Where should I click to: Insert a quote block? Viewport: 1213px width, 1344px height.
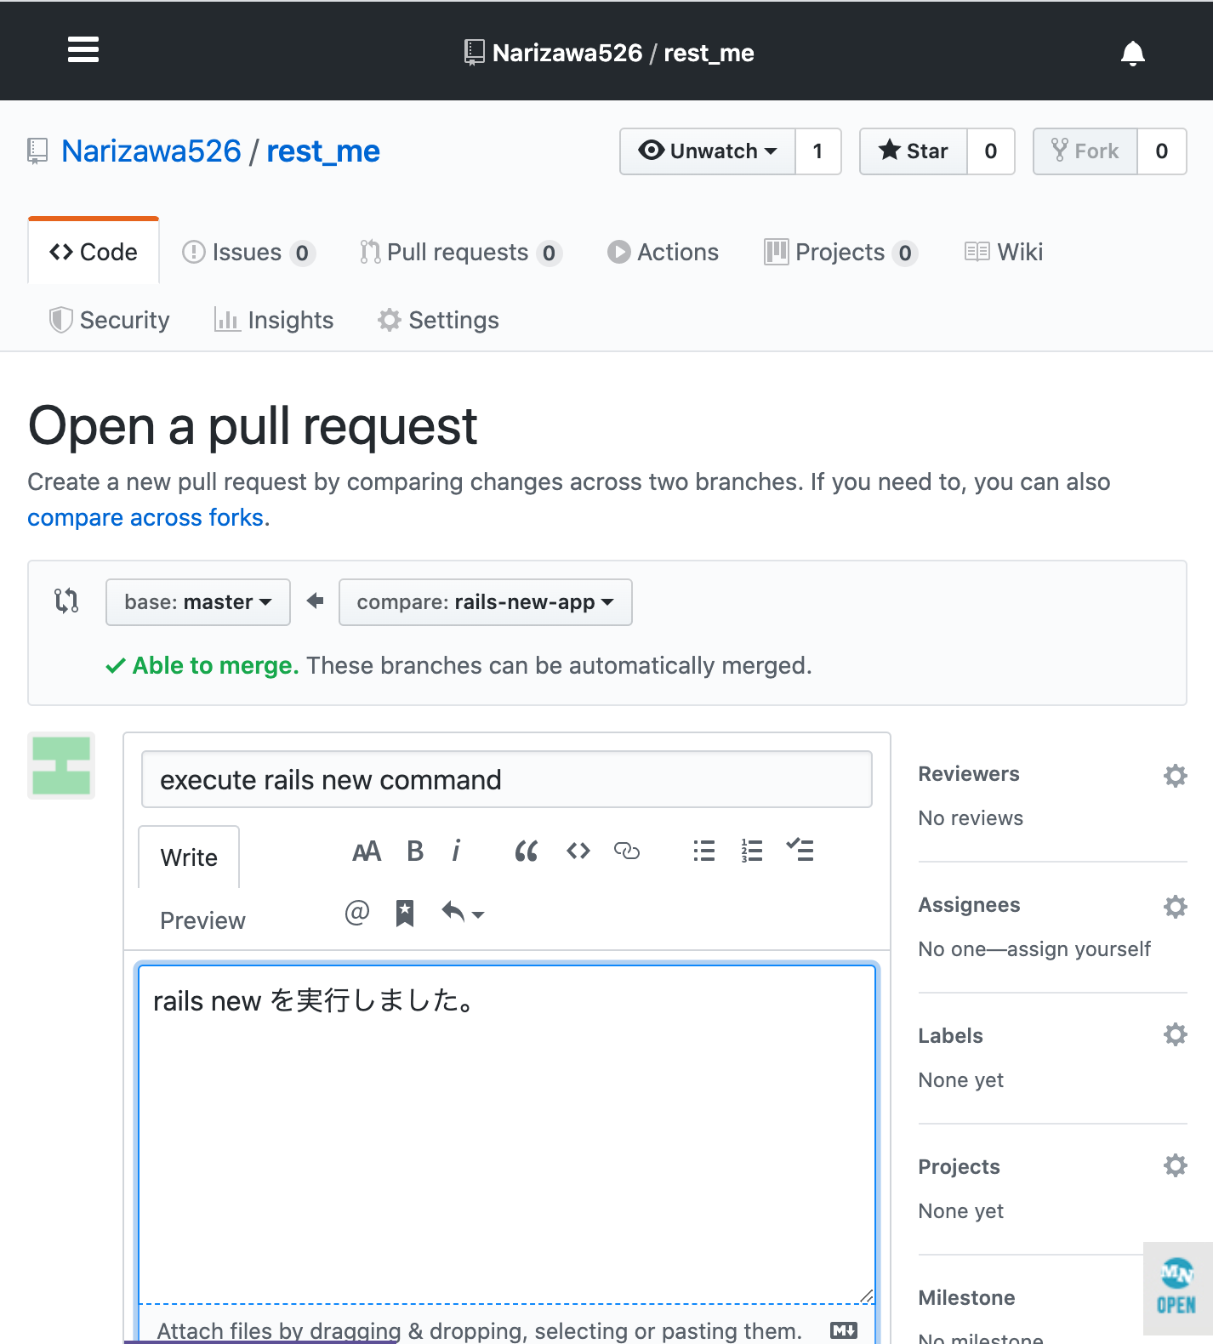[x=527, y=851]
